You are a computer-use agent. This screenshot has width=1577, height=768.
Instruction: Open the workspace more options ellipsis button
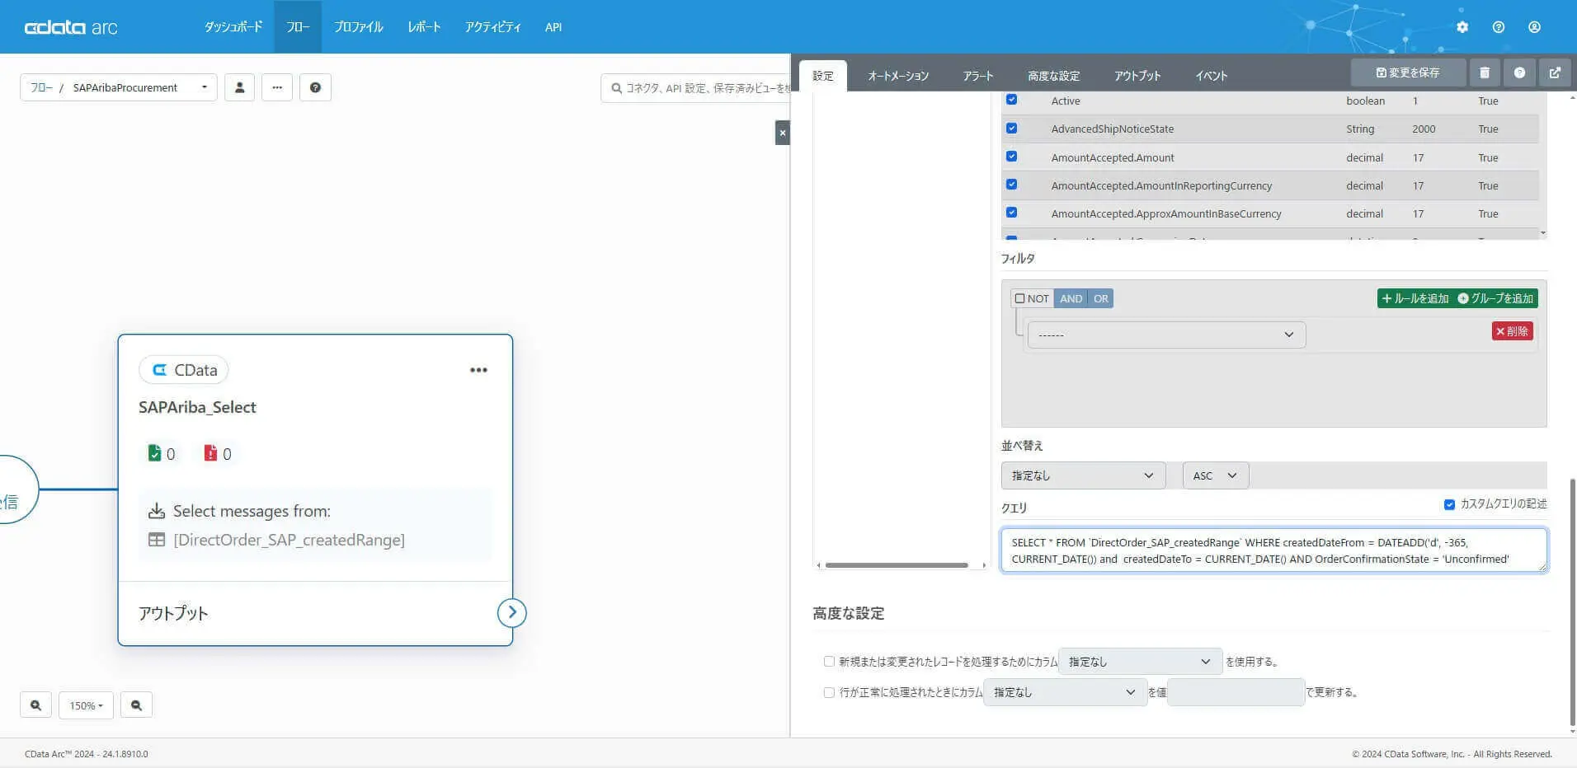click(x=277, y=87)
